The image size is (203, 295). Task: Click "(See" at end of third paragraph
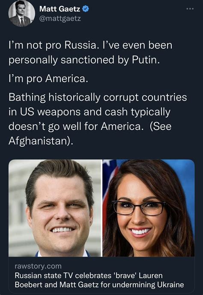pyautogui.click(x=161, y=126)
